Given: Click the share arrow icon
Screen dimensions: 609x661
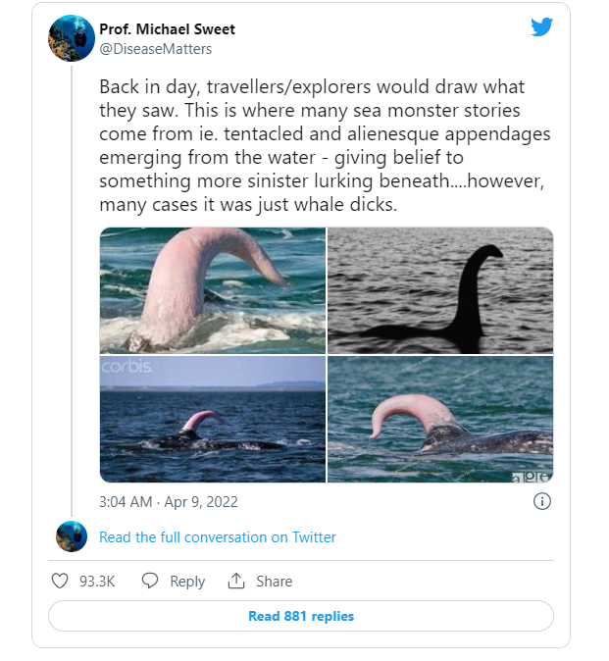Looking at the screenshot, I should click(235, 581).
